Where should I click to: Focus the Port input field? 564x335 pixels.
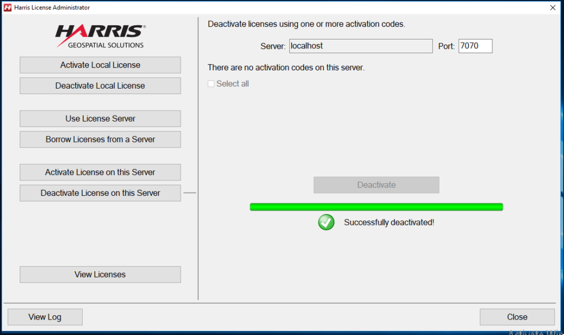click(475, 46)
